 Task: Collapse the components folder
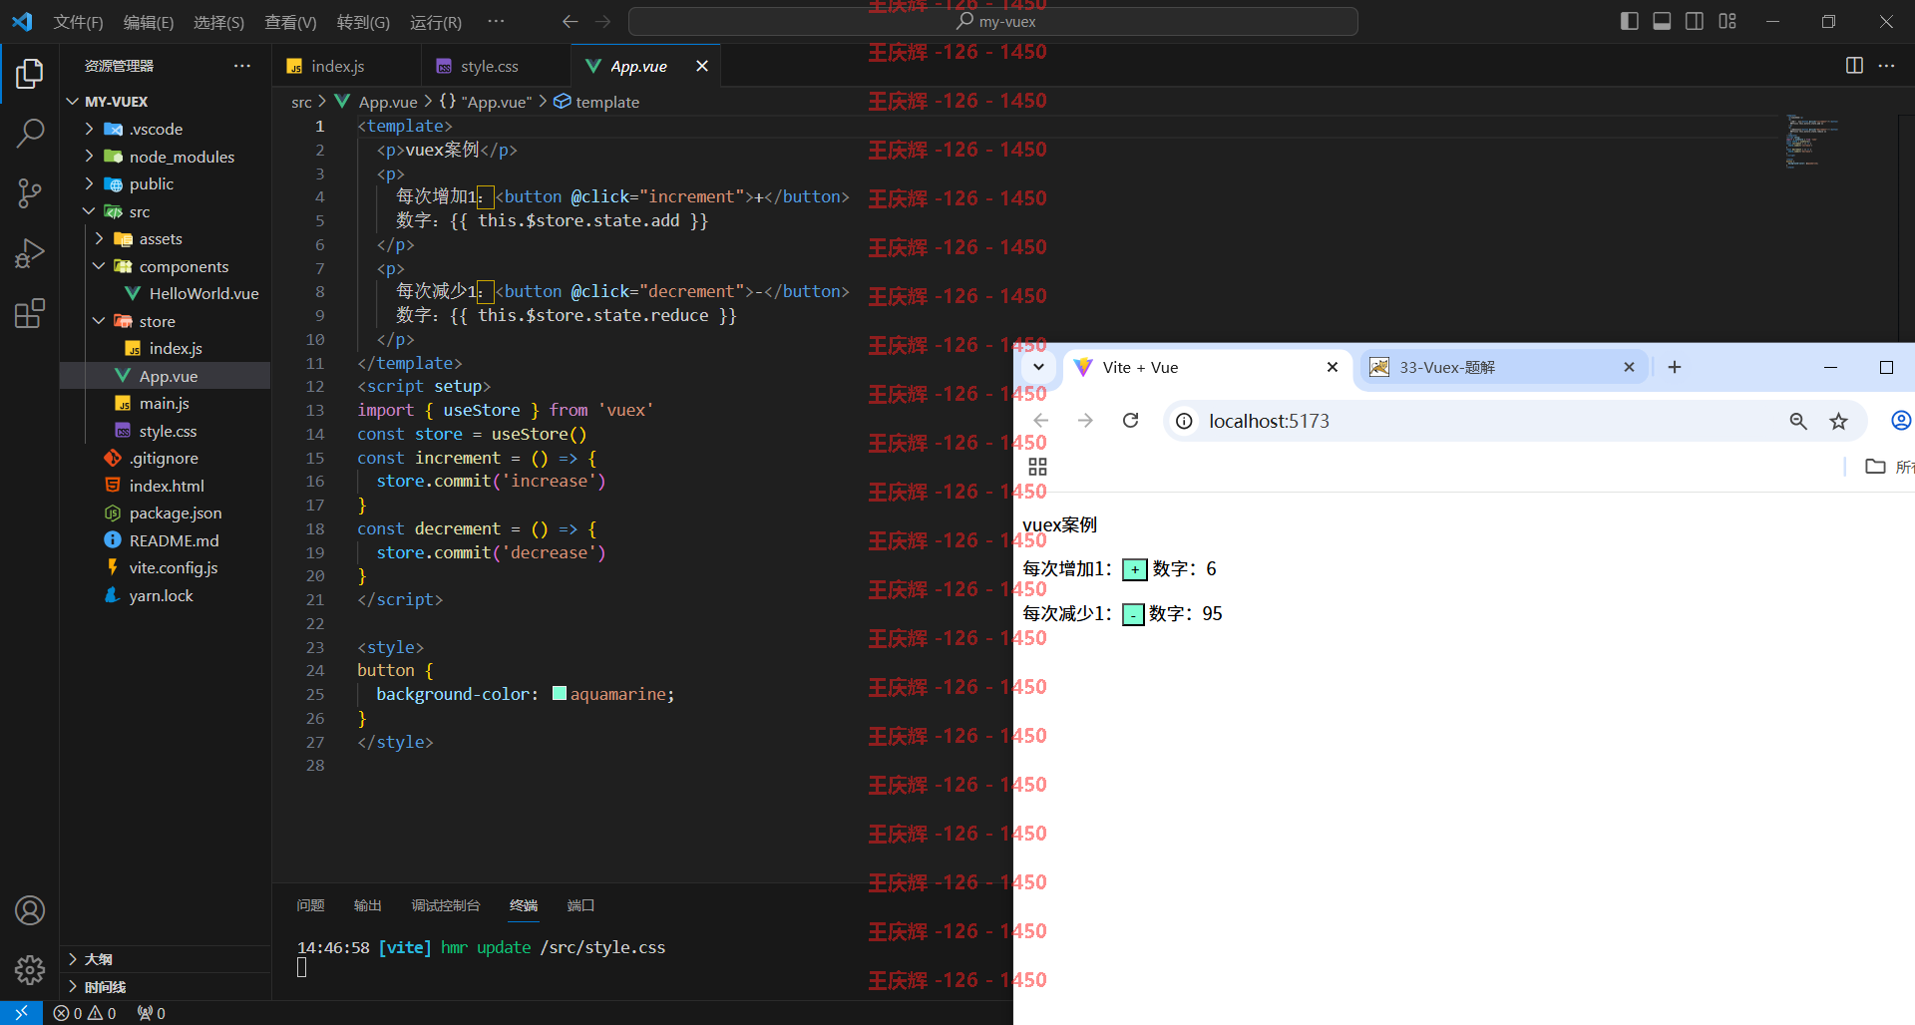[x=99, y=266]
